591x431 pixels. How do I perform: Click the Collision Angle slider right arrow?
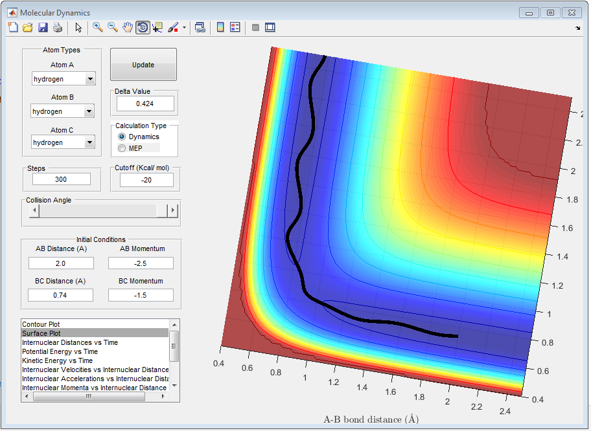172,211
